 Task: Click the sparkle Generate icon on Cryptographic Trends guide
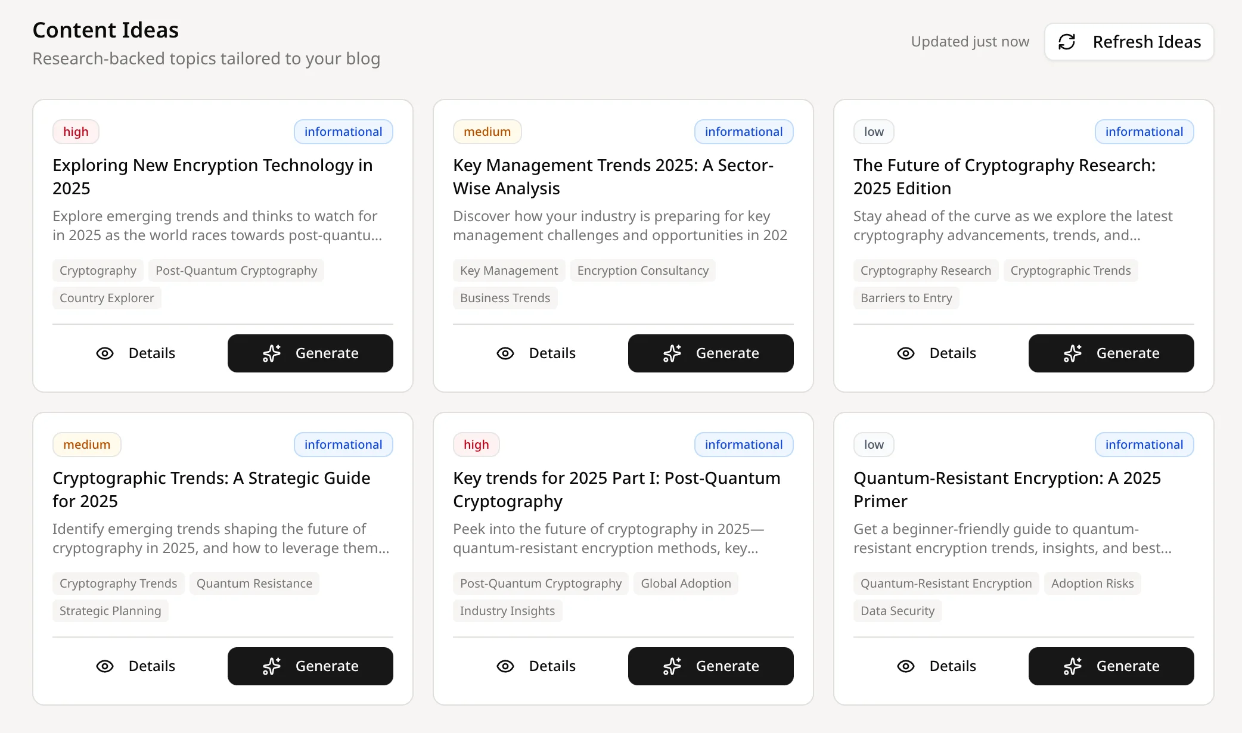pos(272,666)
